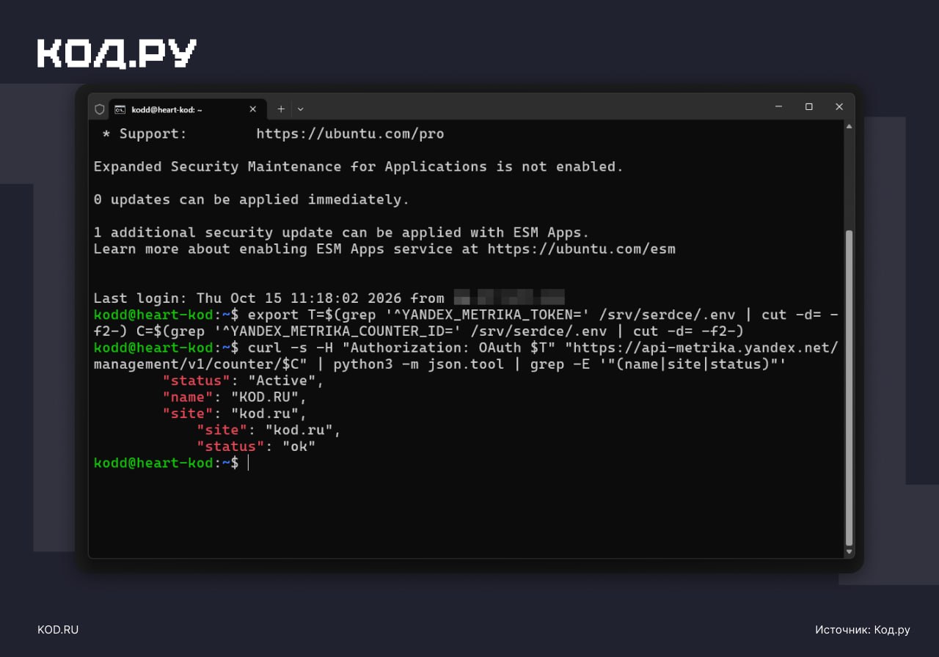Close the terminal window

(x=839, y=107)
